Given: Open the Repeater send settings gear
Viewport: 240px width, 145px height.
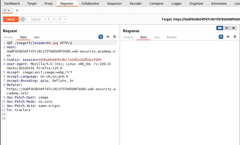Looking at the screenshot, I should coord(23,19).
